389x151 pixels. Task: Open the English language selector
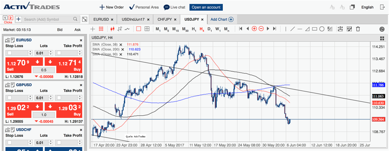pos(367,7)
